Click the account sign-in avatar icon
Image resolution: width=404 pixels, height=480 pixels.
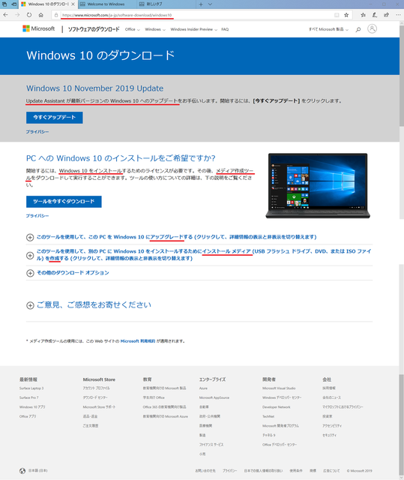pos(372,28)
